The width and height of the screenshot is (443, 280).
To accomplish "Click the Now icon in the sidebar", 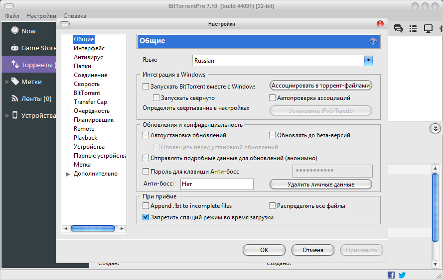I will (x=14, y=31).
